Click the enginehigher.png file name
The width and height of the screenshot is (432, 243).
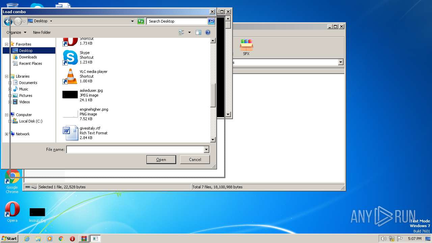pyautogui.click(x=94, y=109)
